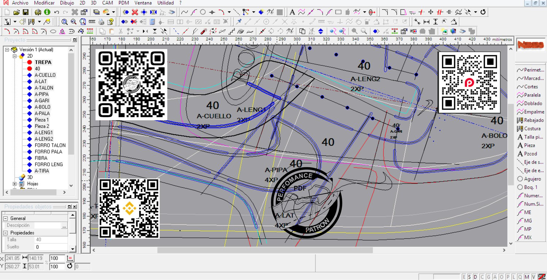Collapse the Propiedades section

point(5,233)
